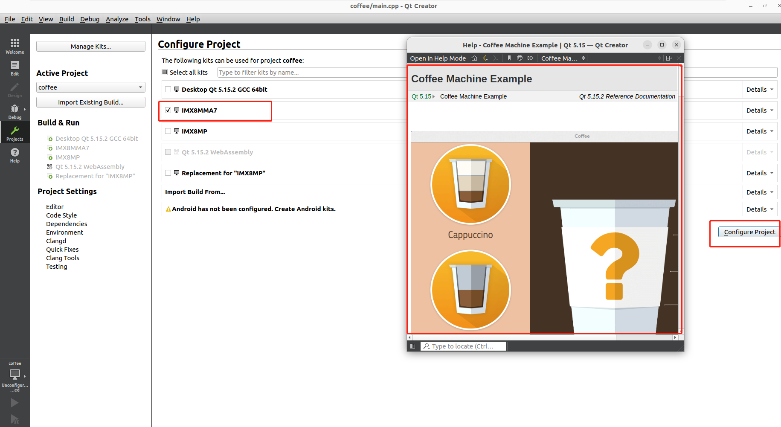The height and width of the screenshot is (427, 781).
Task: Click monitor icon beside Desktop Qt kit
Action: (x=177, y=89)
